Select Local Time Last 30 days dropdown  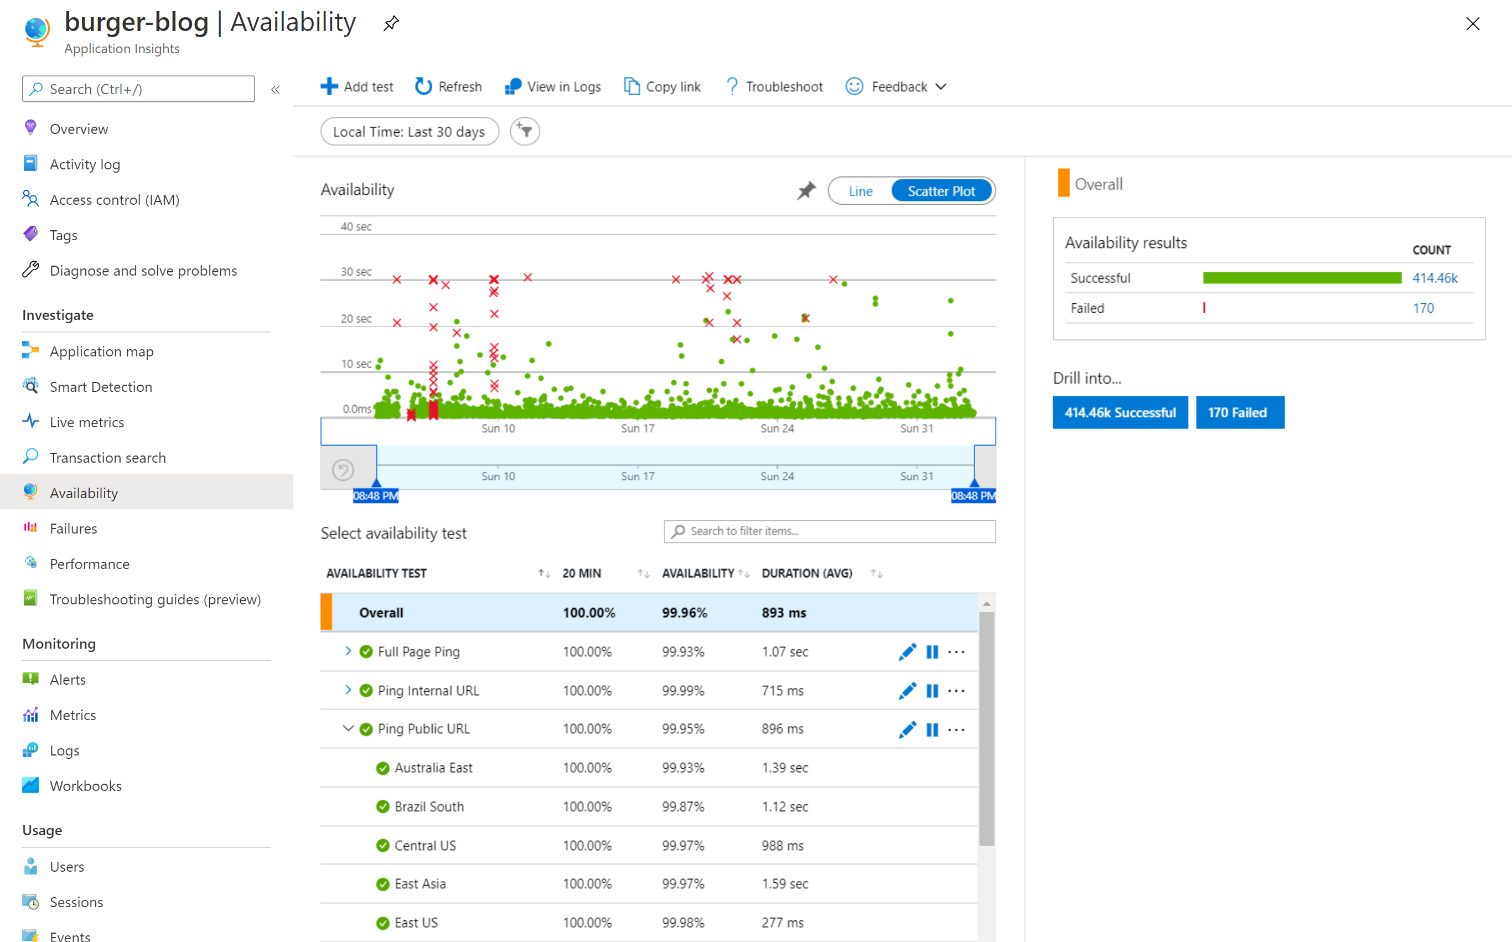coord(411,131)
